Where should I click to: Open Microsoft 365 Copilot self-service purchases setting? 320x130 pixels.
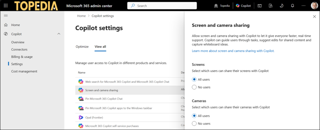point(112,126)
